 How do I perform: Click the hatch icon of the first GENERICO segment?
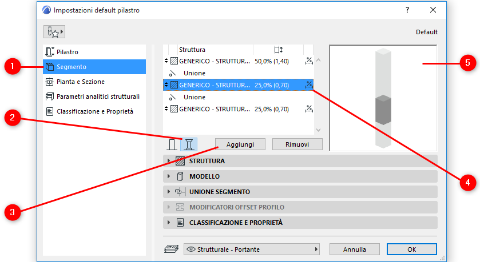tap(174, 61)
